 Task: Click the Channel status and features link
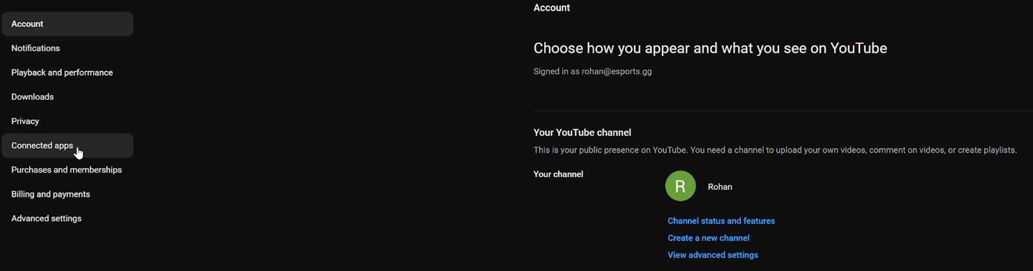tap(721, 221)
